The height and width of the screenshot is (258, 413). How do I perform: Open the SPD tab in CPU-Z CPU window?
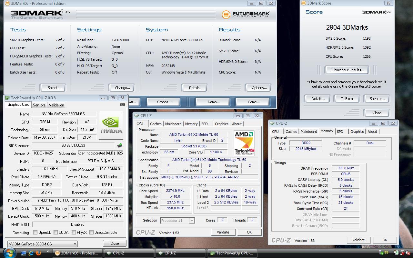205,124
